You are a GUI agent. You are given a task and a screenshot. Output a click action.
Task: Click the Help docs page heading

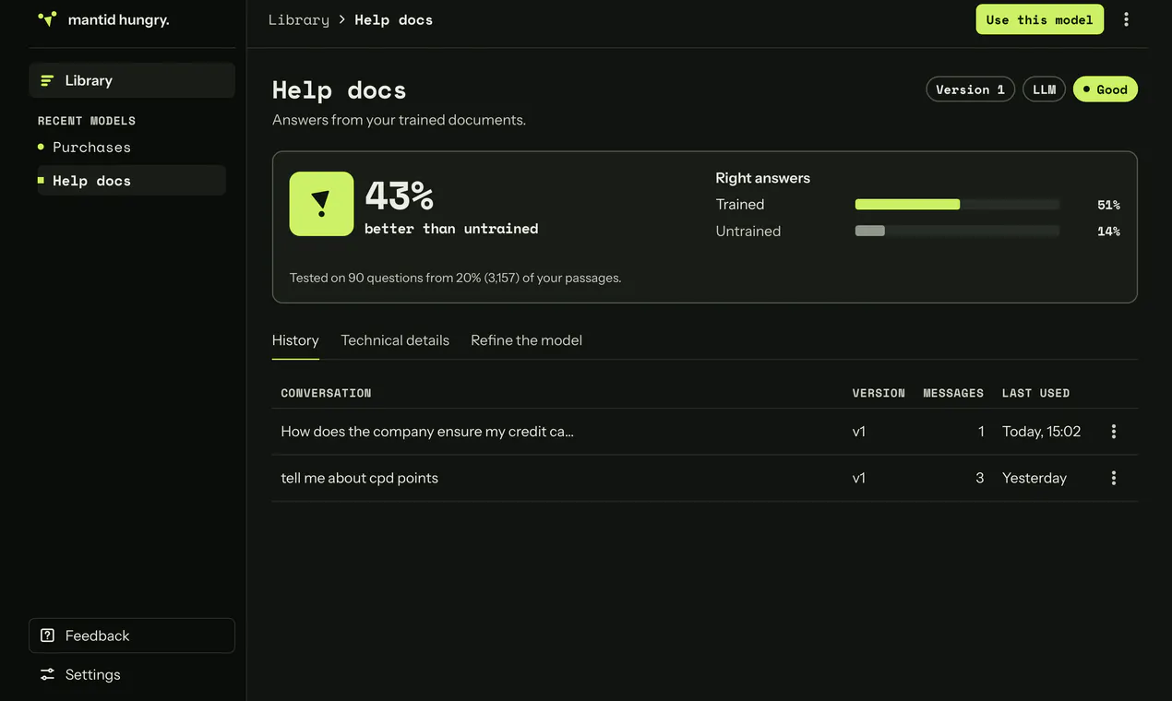pyautogui.click(x=339, y=89)
